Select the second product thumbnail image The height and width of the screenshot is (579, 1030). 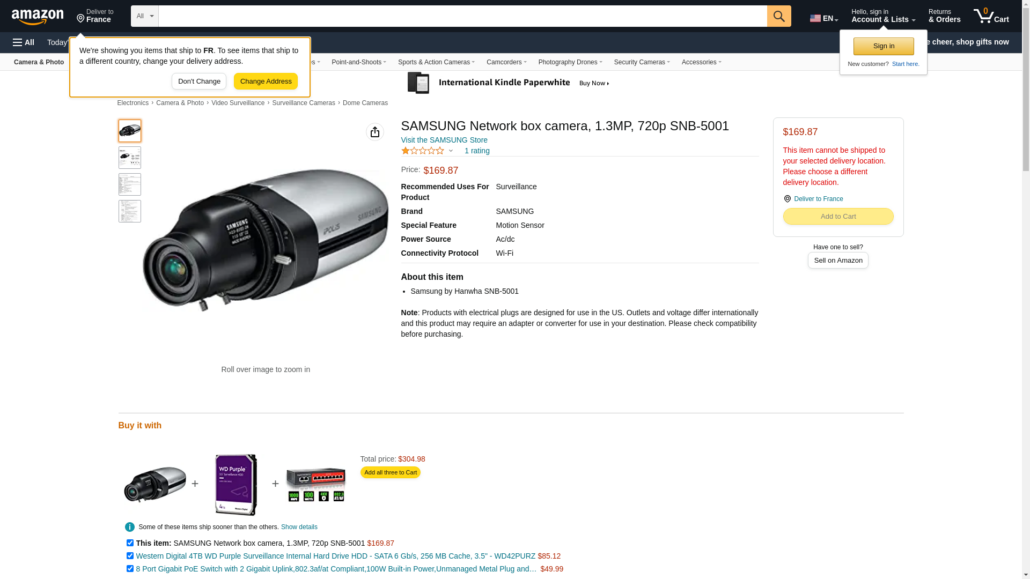coord(130,158)
